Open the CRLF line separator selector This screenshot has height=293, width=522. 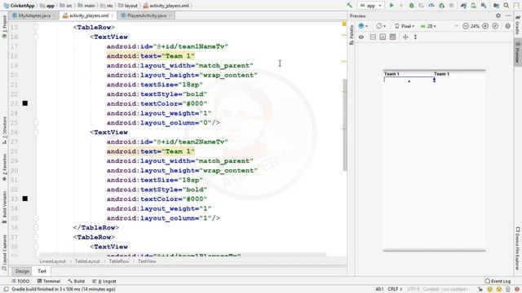click(x=395, y=290)
